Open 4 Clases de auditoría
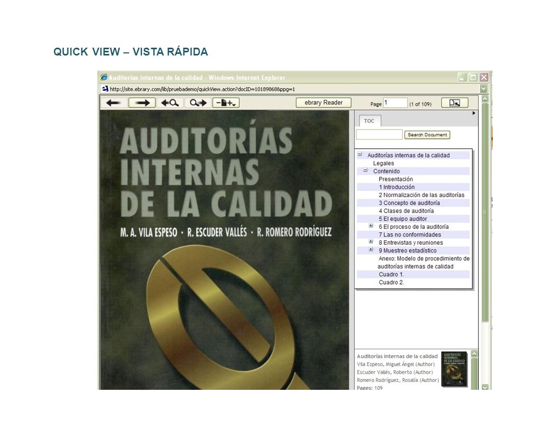The image size is (547, 423). click(406, 211)
